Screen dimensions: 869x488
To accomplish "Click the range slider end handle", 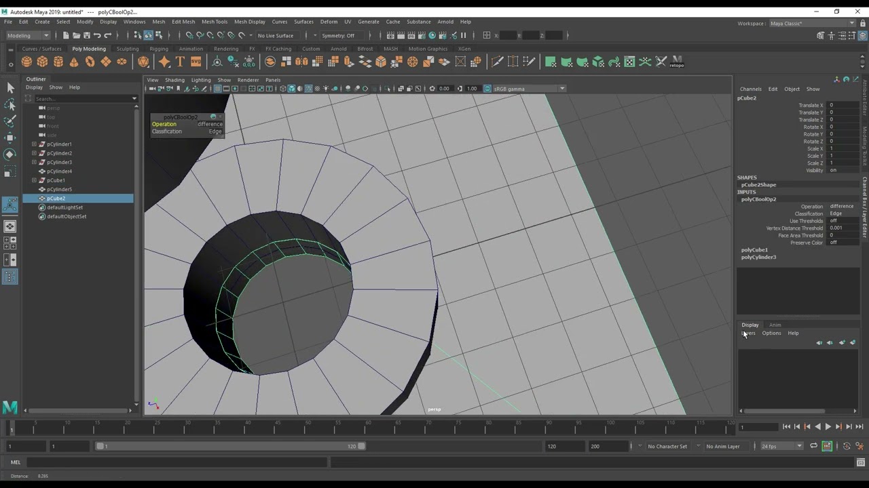I will pyautogui.click(x=361, y=446).
